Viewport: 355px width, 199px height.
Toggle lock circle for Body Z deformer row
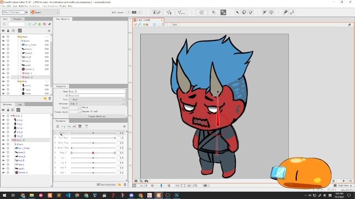click(x=8, y=116)
